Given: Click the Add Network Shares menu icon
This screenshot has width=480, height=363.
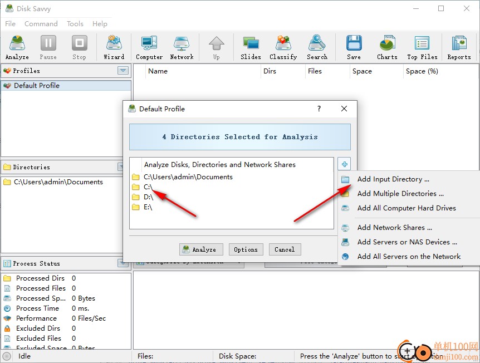Looking at the screenshot, I should coord(345,228).
